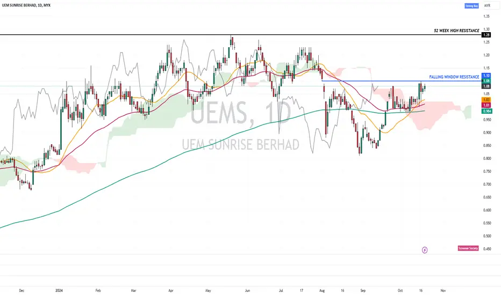Click the Jul label on time axis
Screen dimensions: 501x295
tap(281, 291)
